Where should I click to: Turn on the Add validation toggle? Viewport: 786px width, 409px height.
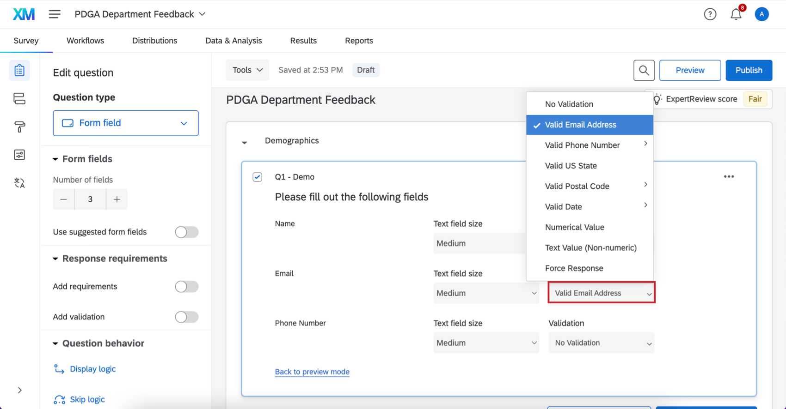tap(186, 317)
